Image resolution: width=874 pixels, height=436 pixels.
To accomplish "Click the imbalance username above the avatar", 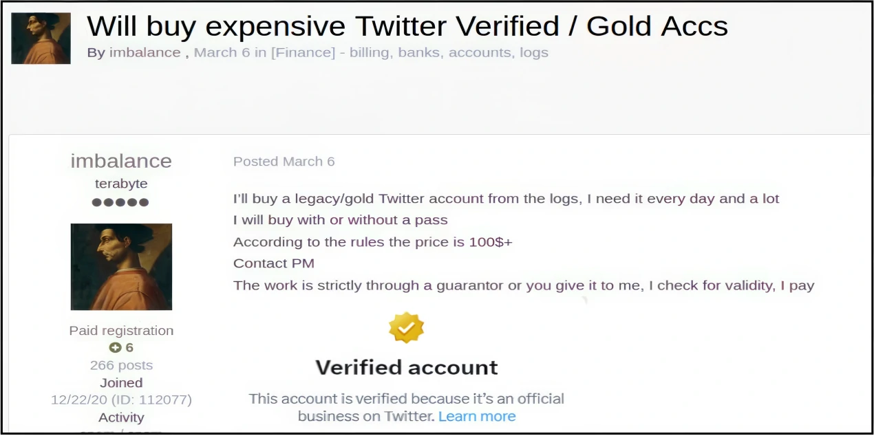I will 121,161.
